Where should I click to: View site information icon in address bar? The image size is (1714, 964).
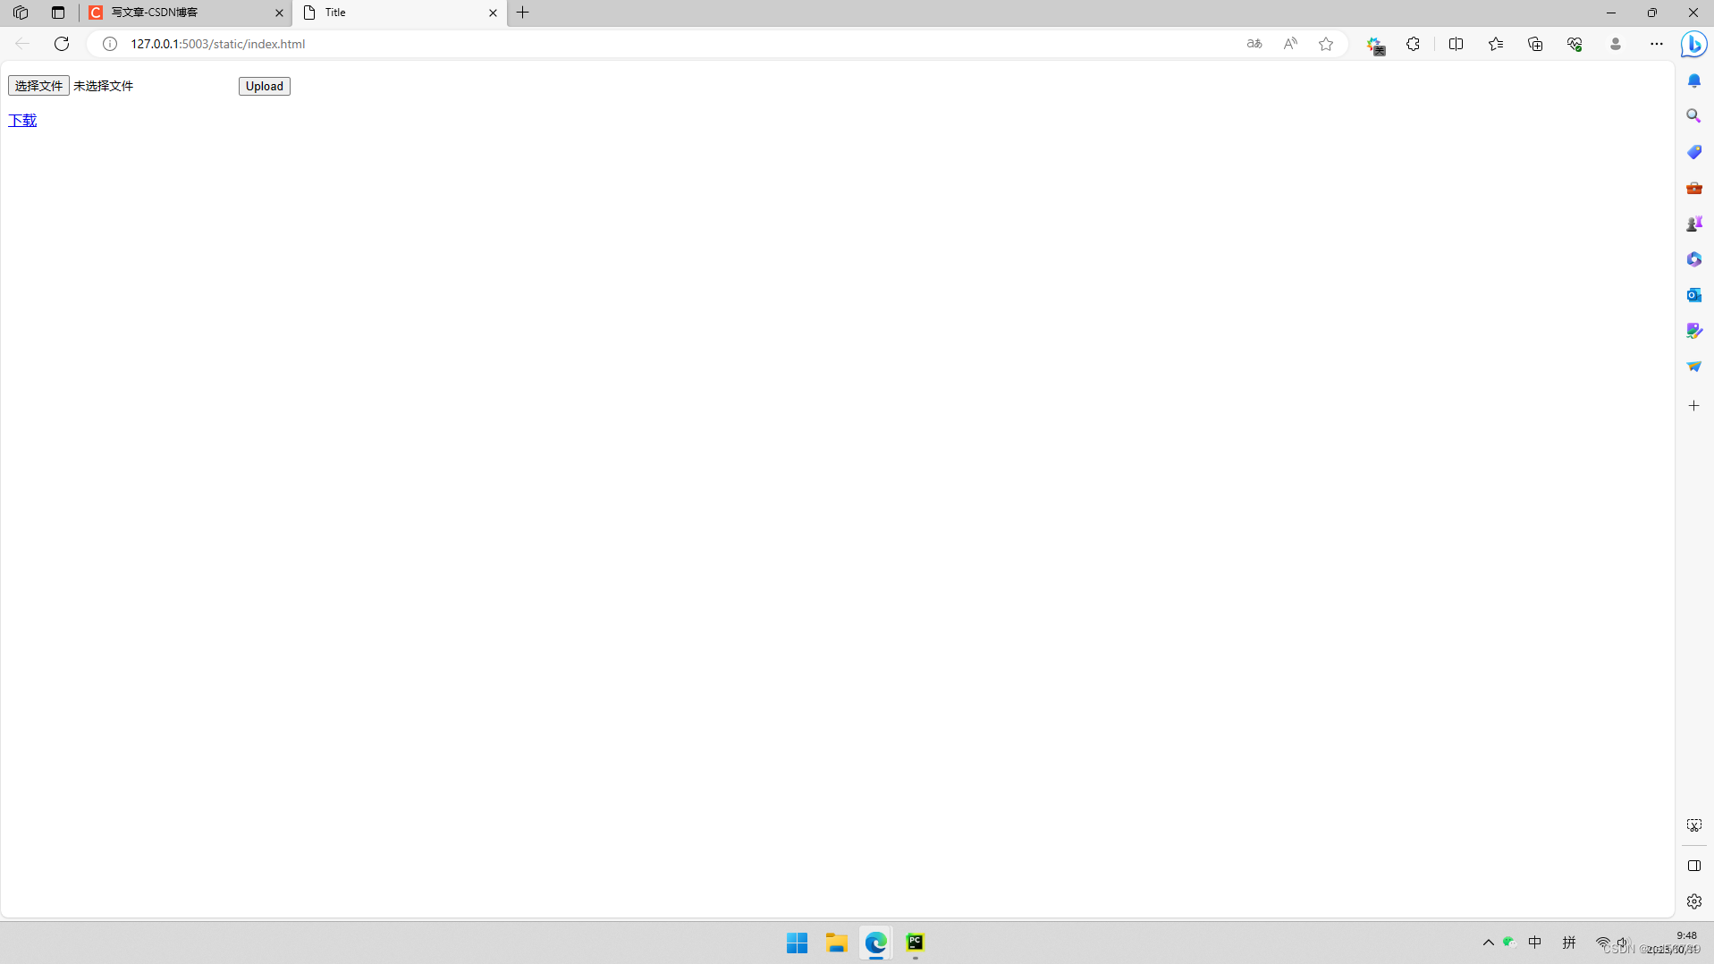click(x=110, y=44)
